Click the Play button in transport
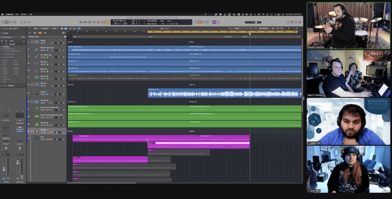 pos(94,22)
